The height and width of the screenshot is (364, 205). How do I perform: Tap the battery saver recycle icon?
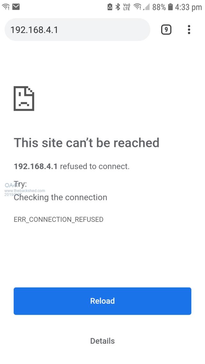[110, 7]
